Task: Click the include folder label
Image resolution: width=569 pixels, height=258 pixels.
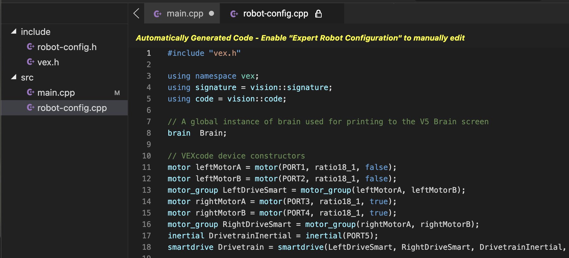Action: pos(36,32)
